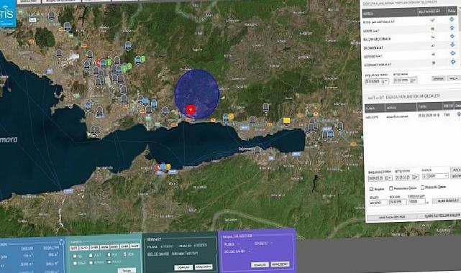Image resolution: width=461 pixels, height=273 pixels.
Task: Click the refresh icon on the blue summary panel
Action: click(61, 242)
